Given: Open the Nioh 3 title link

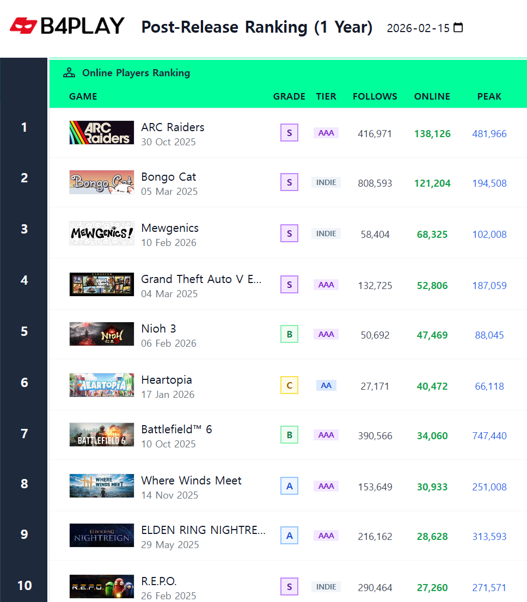Looking at the screenshot, I should coord(158,328).
